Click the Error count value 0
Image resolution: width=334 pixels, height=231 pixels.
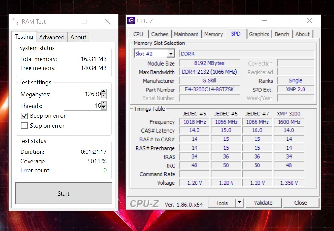105,170
